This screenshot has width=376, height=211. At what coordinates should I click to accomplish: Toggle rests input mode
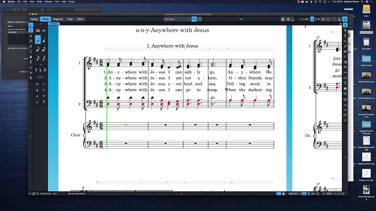pyautogui.click(x=31, y=30)
